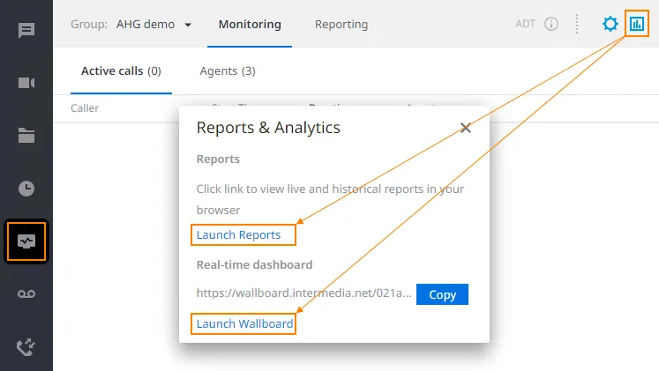Click the Launch Wallboard link
The image size is (659, 371).
click(244, 323)
